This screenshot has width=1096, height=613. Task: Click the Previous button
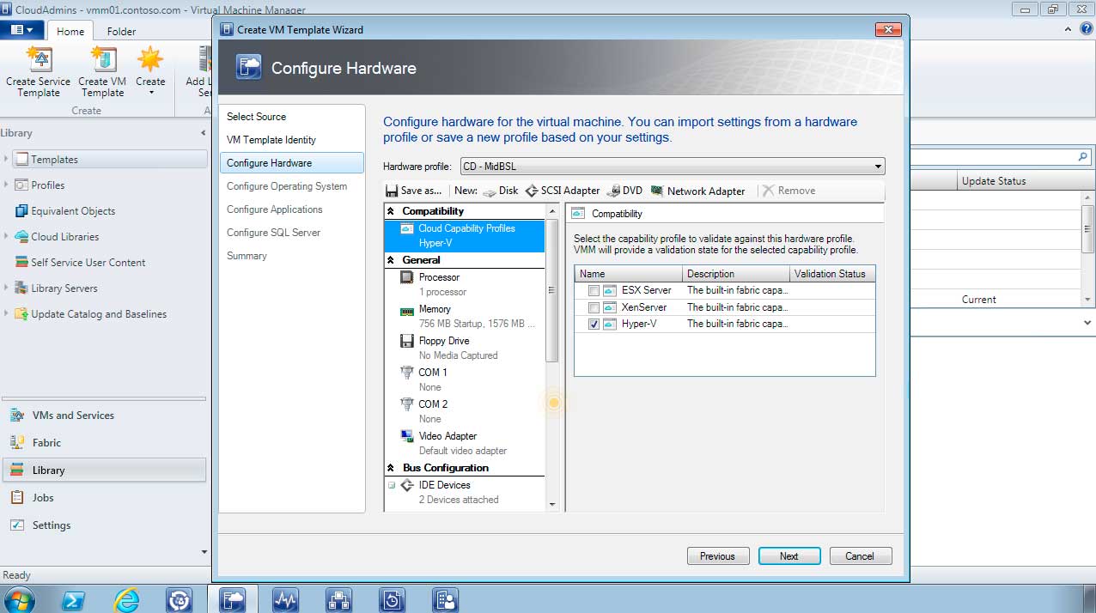point(718,556)
